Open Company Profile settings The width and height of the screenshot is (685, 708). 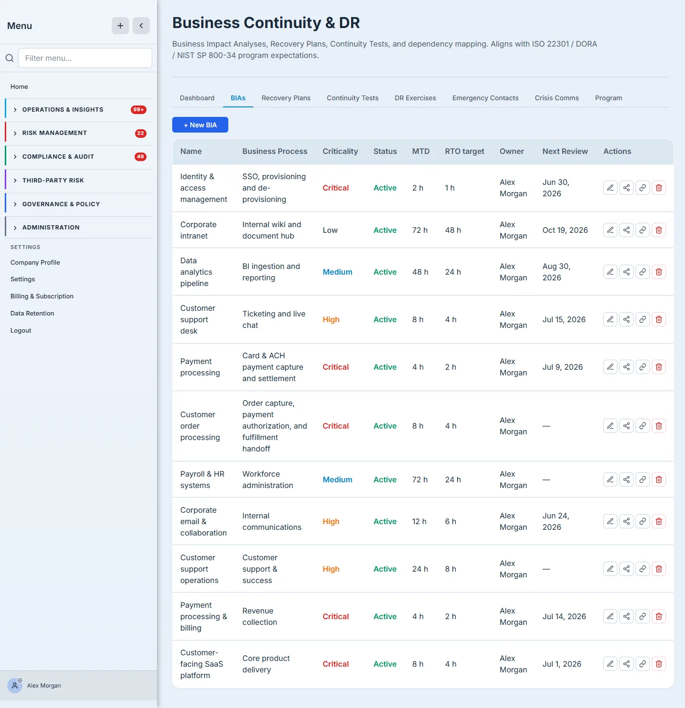tap(35, 262)
